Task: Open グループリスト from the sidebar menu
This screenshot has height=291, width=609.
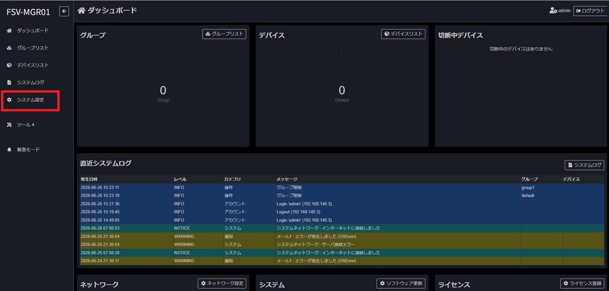Action: coord(33,48)
